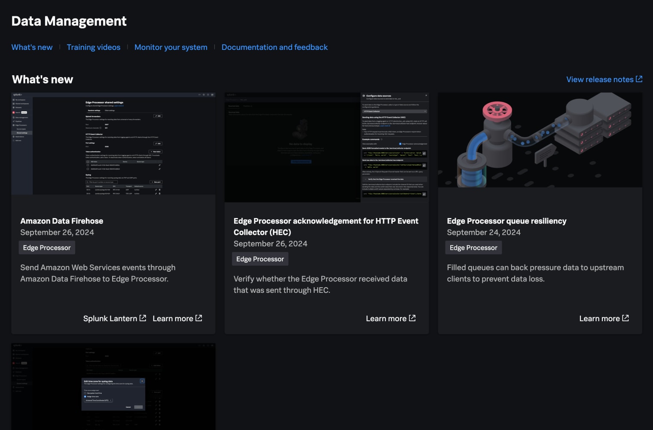653x430 pixels.
Task: Click the Edge Processor acknowledgement for HEC title
Action: [x=326, y=227]
